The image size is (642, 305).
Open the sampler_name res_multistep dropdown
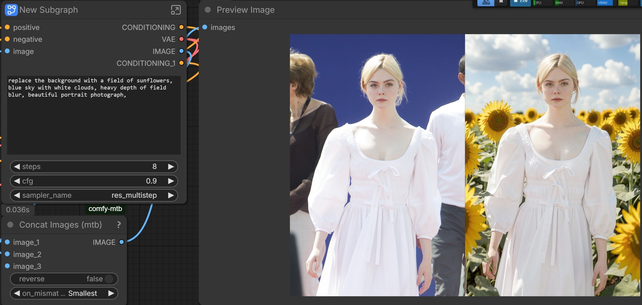(134, 195)
